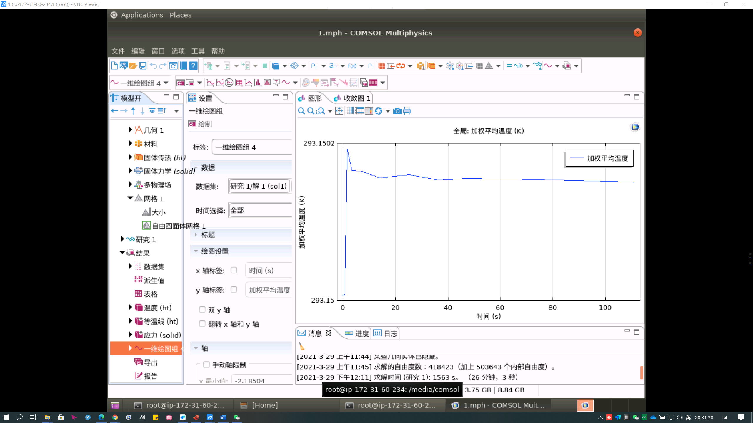Collapse the 轴 section

click(x=196, y=348)
